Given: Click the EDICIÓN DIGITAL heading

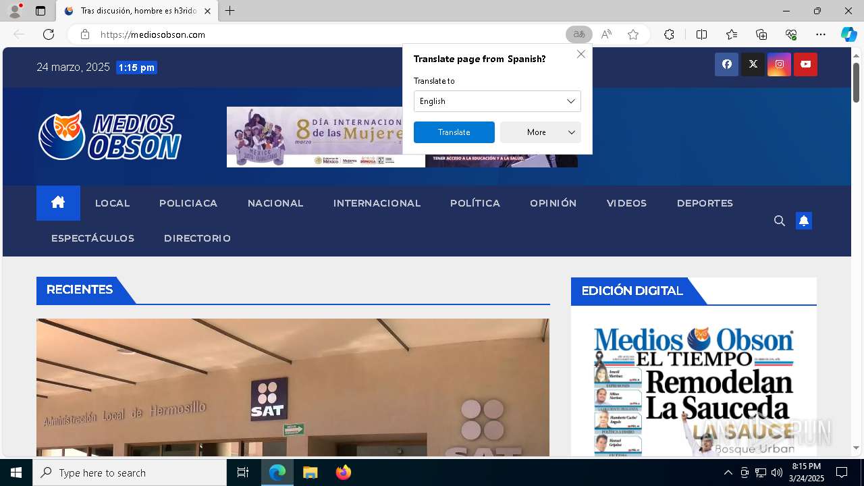Looking at the screenshot, I should tap(632, 291).
